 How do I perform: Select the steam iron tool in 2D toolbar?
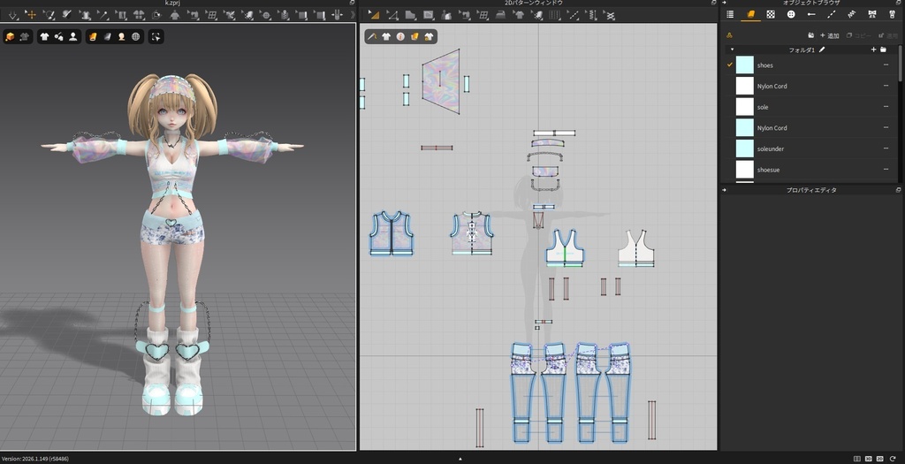click(500, 15)
